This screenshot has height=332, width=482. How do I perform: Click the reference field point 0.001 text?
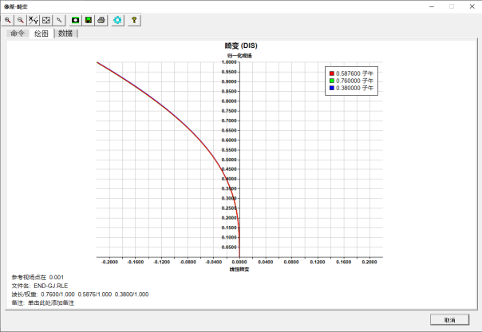point(57,277)
